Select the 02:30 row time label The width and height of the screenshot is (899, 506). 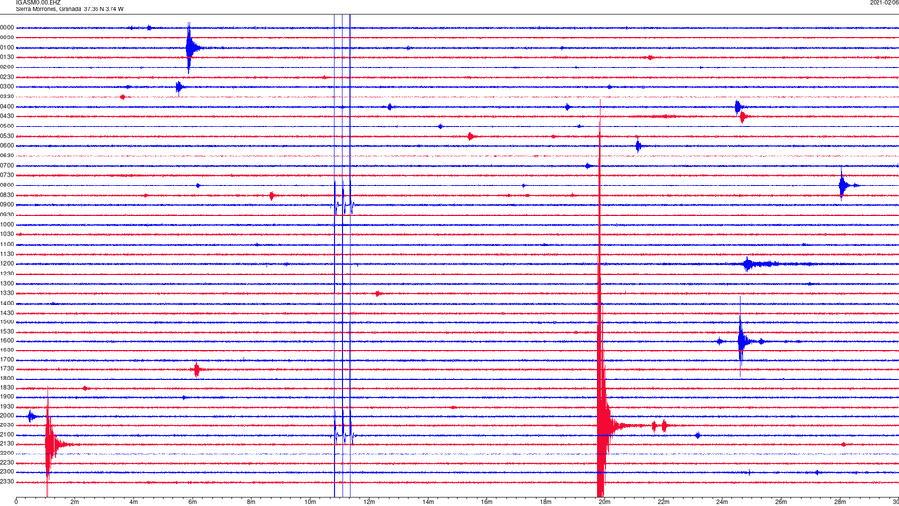pos(7,77)
